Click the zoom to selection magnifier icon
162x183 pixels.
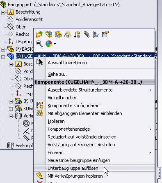click(39, 44)
